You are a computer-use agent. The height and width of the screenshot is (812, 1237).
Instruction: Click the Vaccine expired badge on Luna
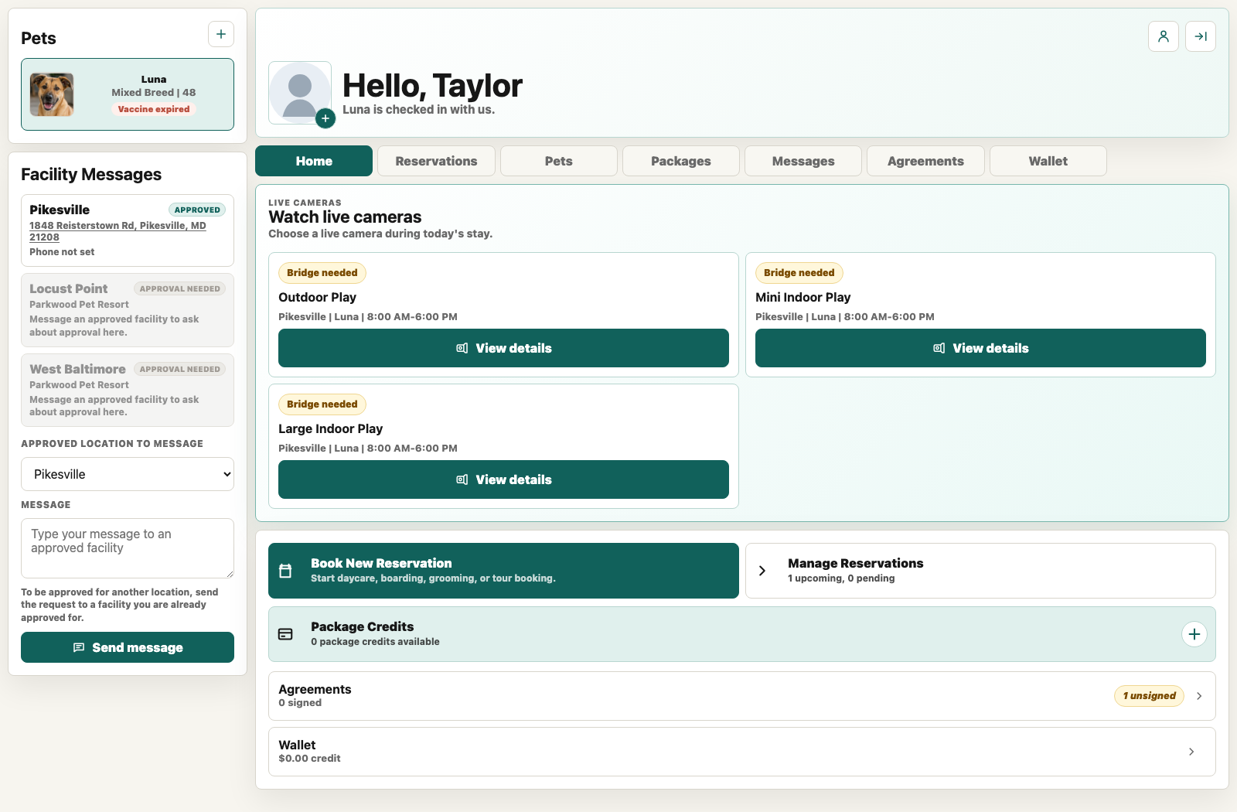(154, 109)
